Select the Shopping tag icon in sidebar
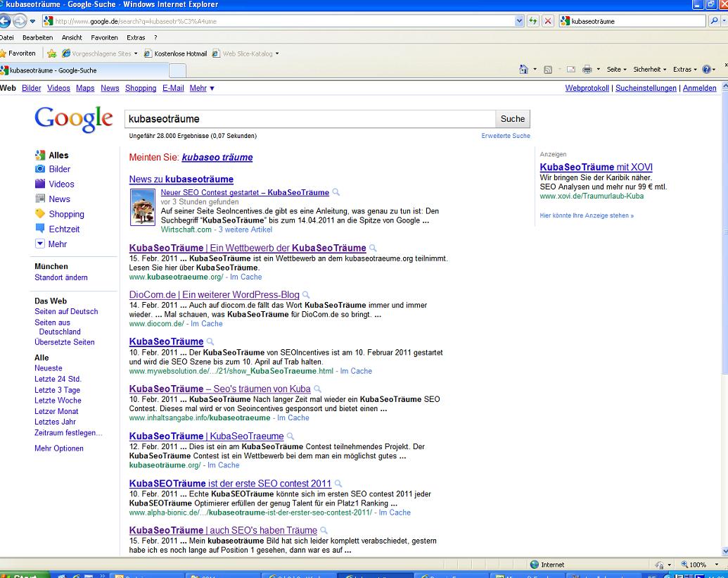Viewport: 728px width, 578px height. tap(40, 214)
